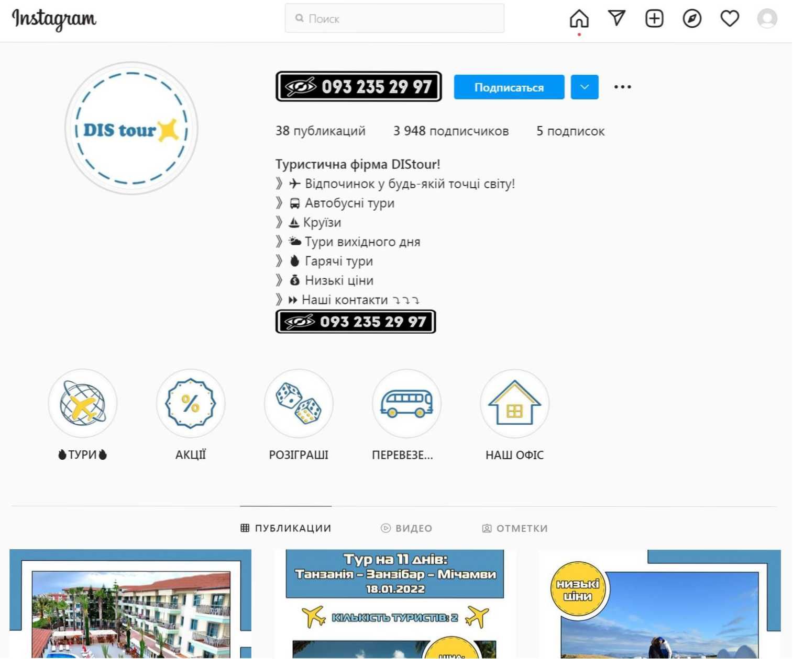Click the username phone number badge

click(359, 86)
